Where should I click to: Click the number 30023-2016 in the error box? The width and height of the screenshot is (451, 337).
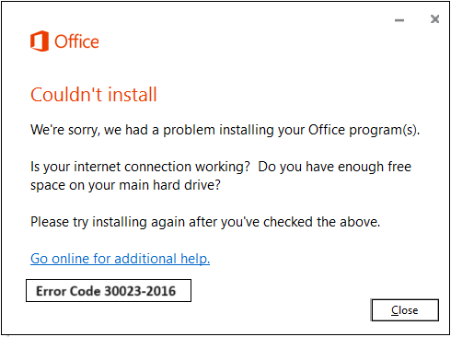(140, 291)
